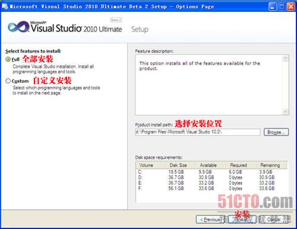
Task: Close the setup window with the X
Action: click(x=291, y=7)
